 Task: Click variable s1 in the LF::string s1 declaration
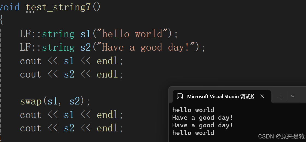point(85,34)
